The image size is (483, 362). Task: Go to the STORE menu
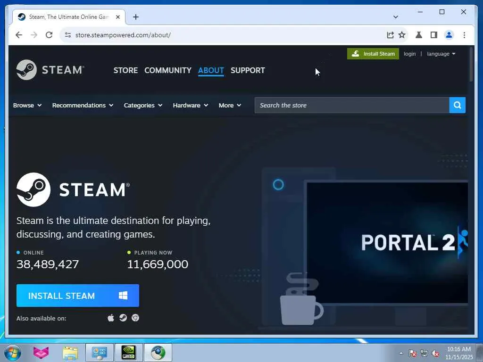point(125,70)
